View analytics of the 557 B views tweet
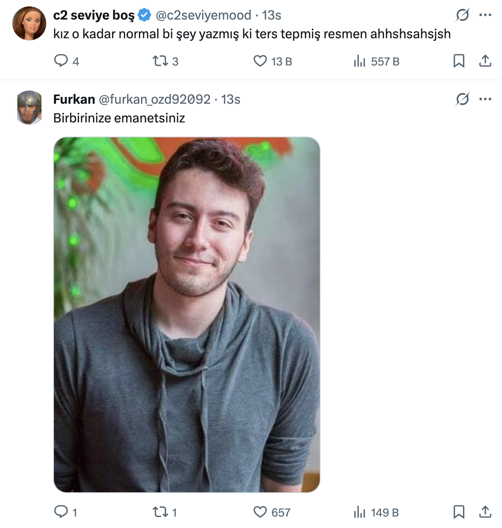This screenshot has width=502, height=528. pos(360,61)
